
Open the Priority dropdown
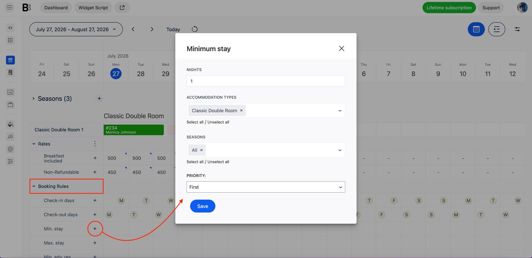266,187
